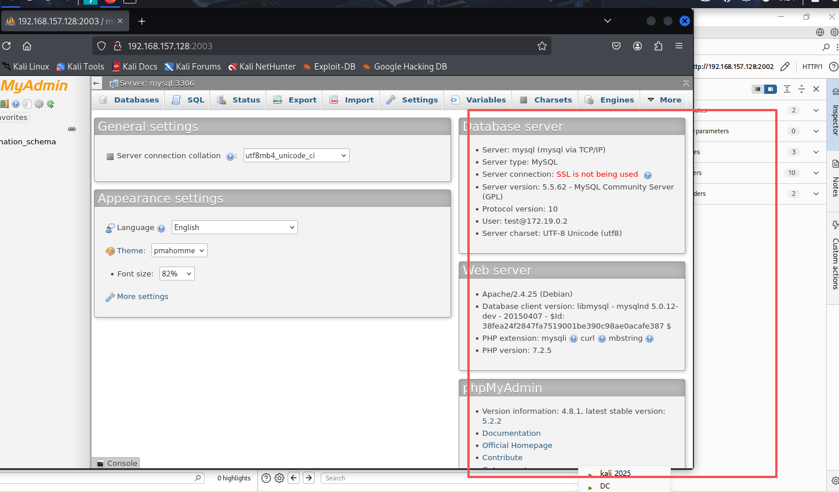Open the Export tab
Viewport: 839px width, 492px height.
pos(295,100)
